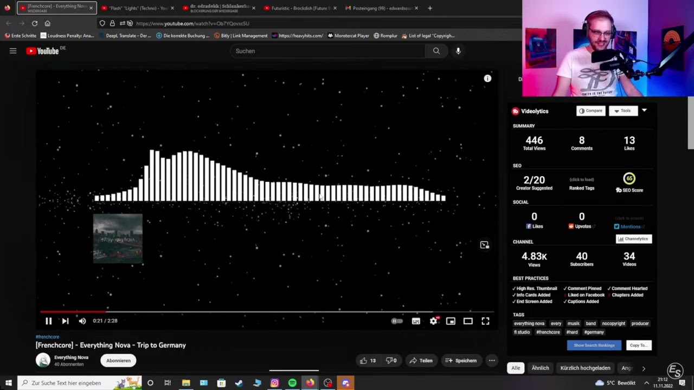Mute the video volume
The height and width of the screenshot is (390, 694).
point(82,321)
